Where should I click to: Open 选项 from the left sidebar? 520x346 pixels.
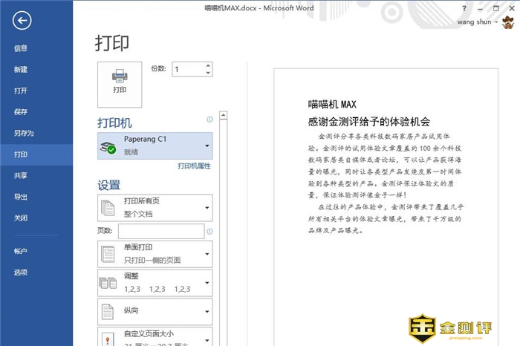tap(21, 272)
